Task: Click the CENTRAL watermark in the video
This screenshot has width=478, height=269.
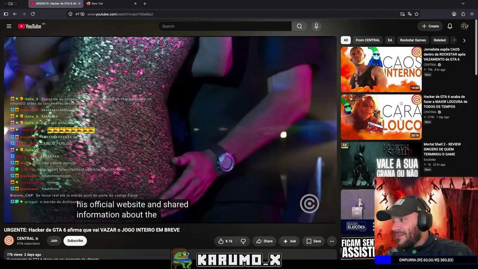Action: click(309, 204)
